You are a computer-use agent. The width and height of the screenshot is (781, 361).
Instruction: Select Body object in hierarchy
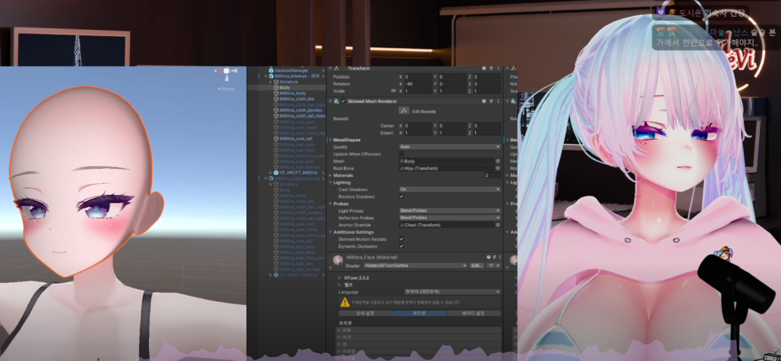[x=285, y=87]
